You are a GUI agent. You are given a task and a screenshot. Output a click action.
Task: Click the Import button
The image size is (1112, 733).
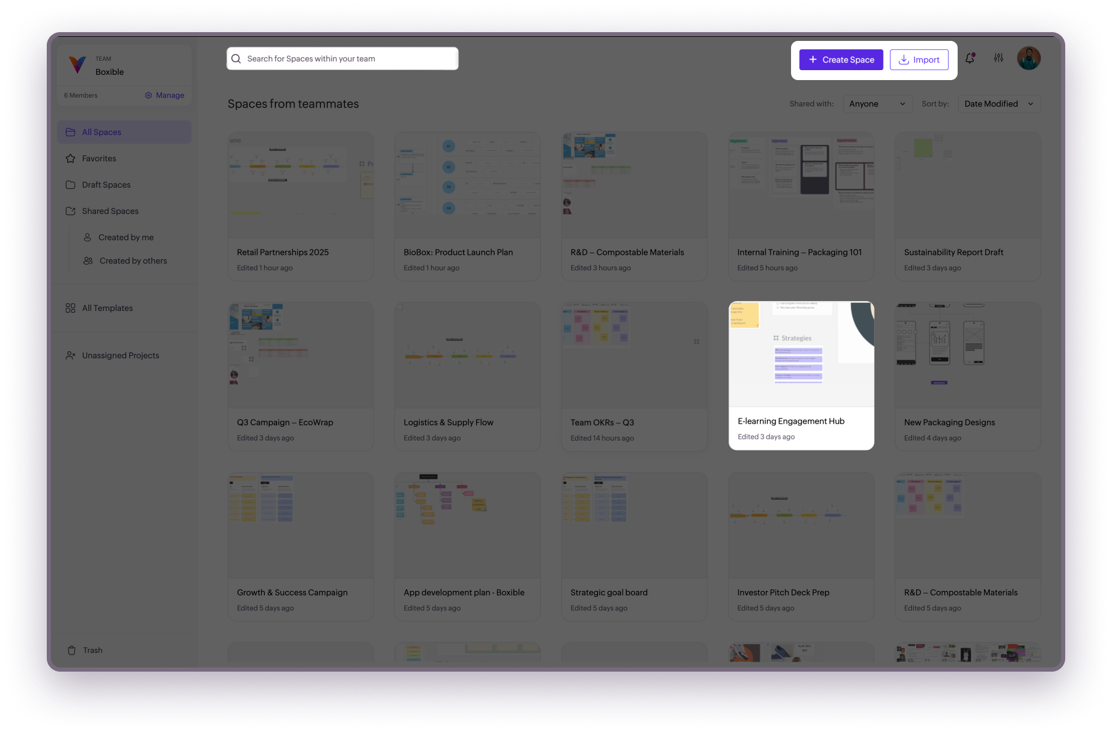(x=918, y=60)
